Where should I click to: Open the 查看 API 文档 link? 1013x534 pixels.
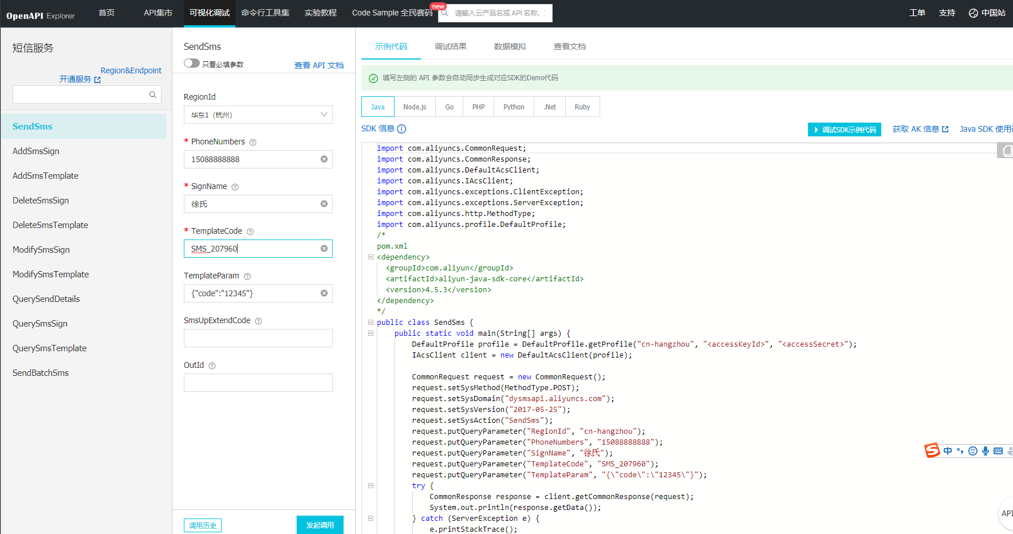(x=319, y=65)
